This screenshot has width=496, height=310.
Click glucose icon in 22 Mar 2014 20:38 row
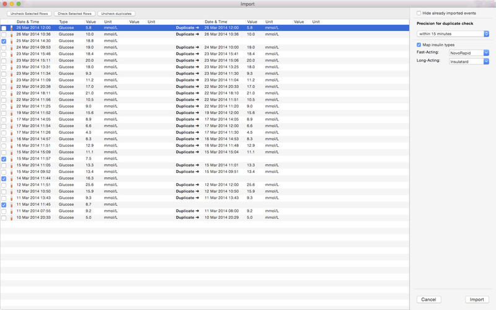click(x=11, y=87)
